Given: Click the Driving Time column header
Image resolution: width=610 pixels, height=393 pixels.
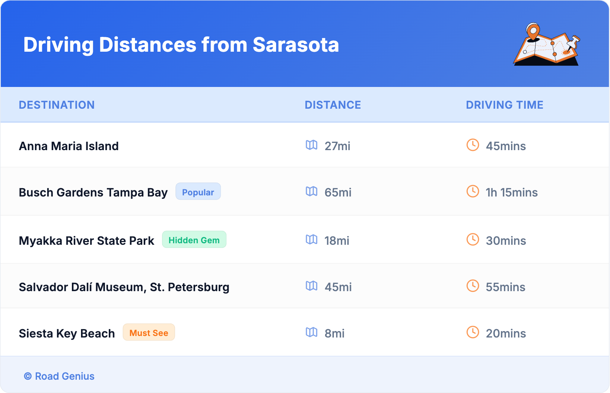Looking at the screenshot, I should click(x=504, y=105).
